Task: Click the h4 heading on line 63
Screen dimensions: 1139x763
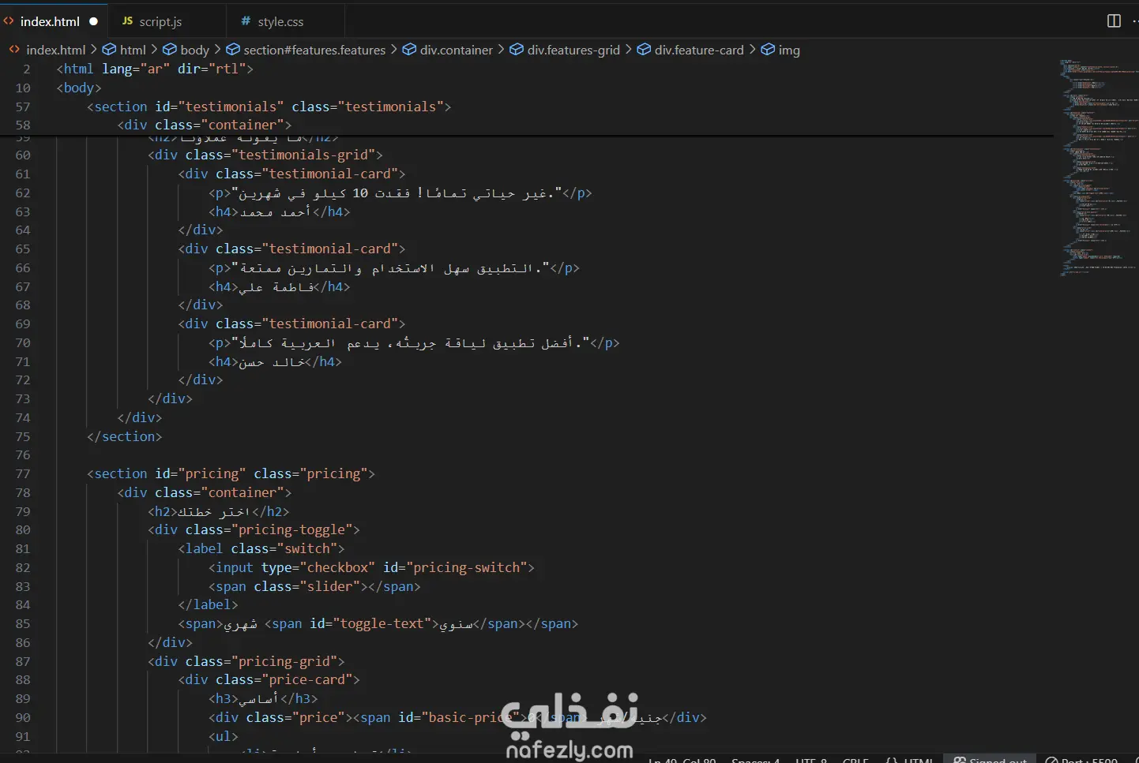Action: click(x=280, y=211)
